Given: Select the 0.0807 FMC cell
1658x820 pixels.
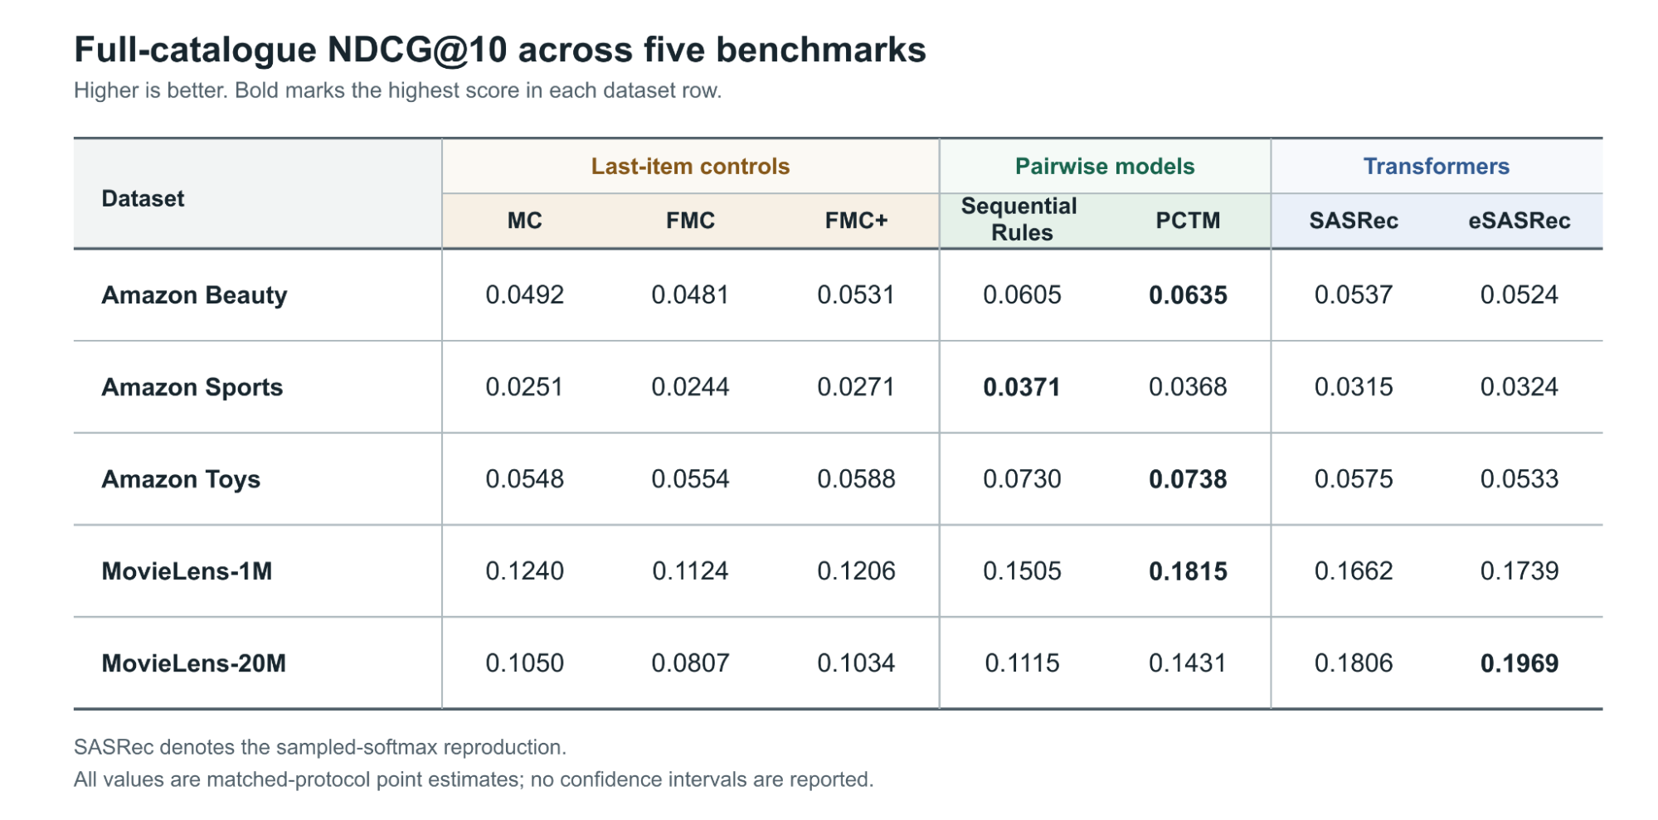Looking at the screenshot, I should pyautogui.click(x=690, y=663).
